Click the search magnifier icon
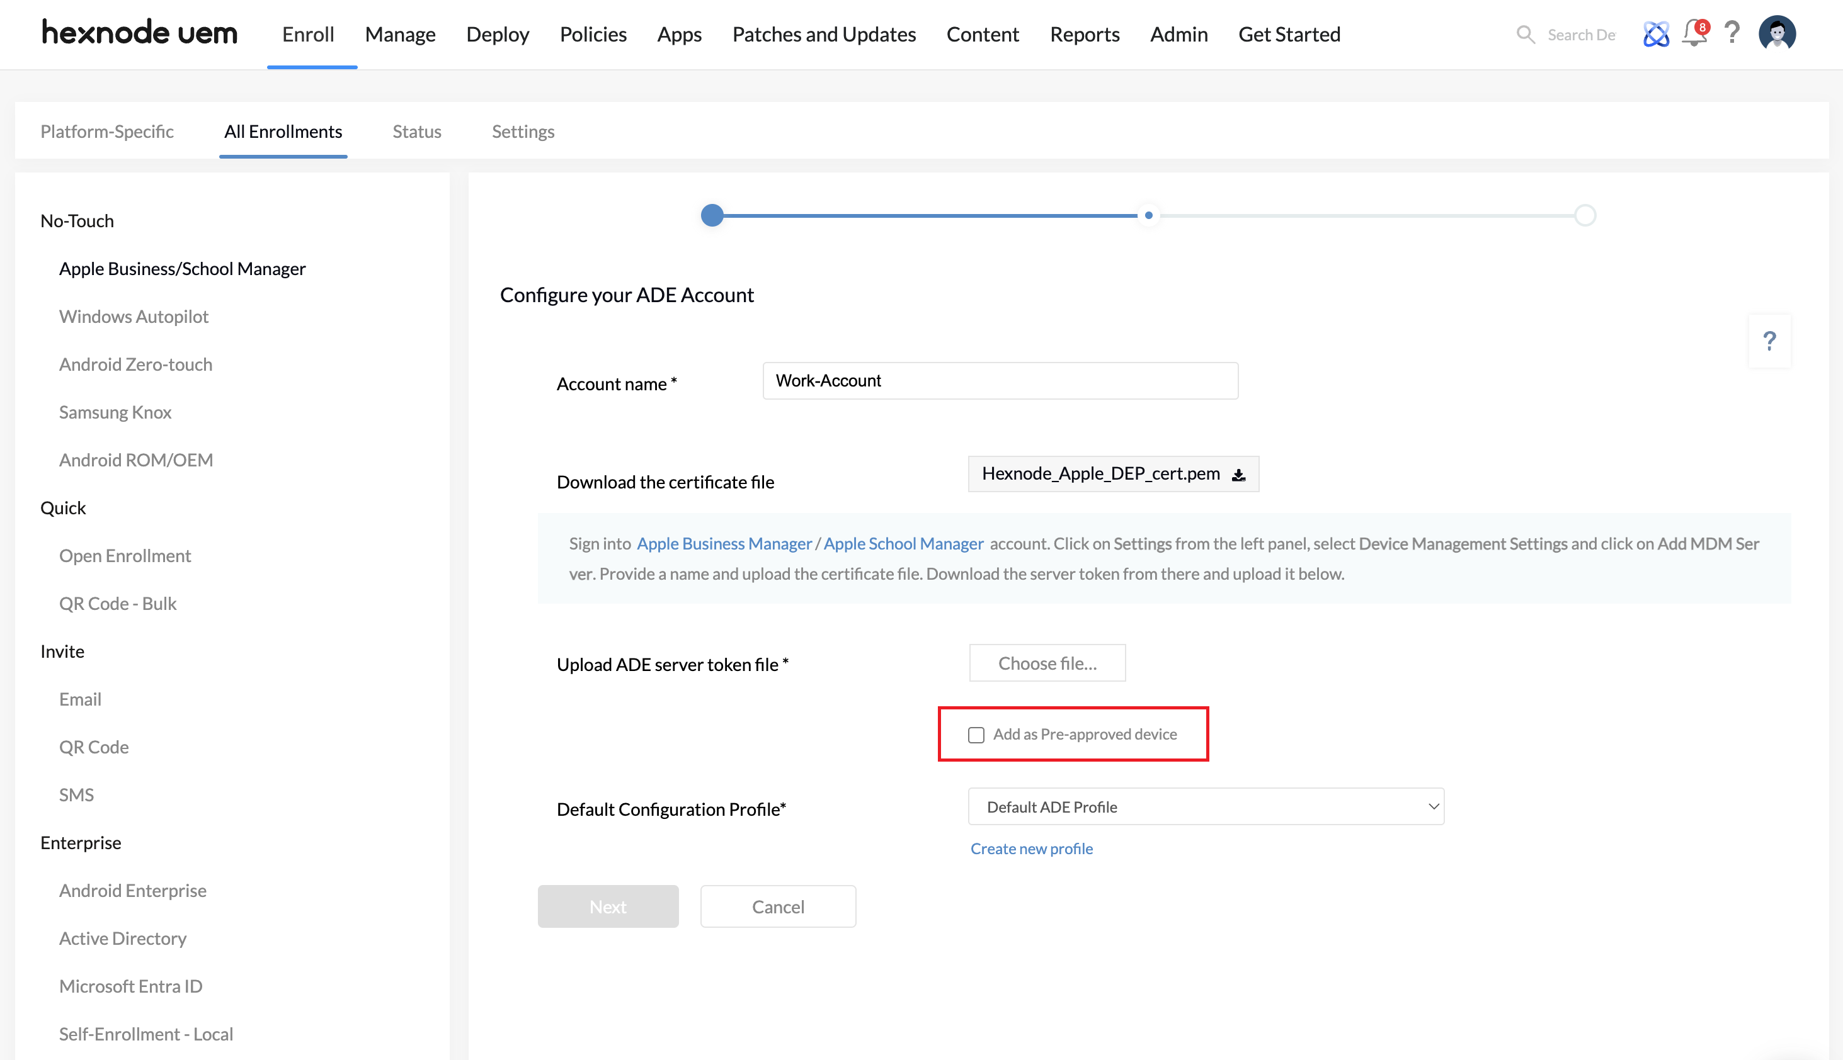This screenshot has width=1843, height=1060. (x=1526, y=34)
